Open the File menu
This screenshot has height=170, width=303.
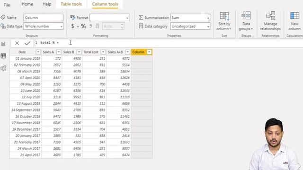(x=7, y=5)
